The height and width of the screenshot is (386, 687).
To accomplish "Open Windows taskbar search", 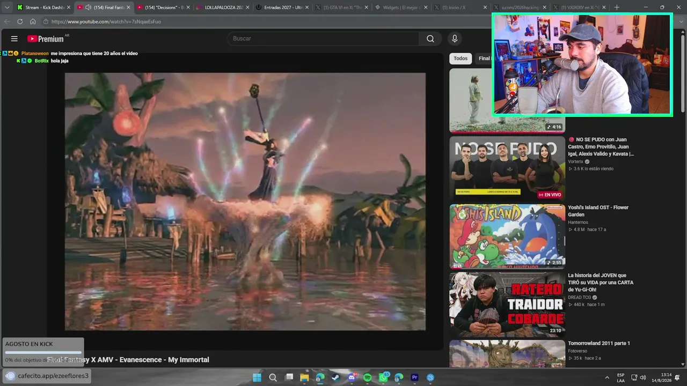I will pos(273,377).
